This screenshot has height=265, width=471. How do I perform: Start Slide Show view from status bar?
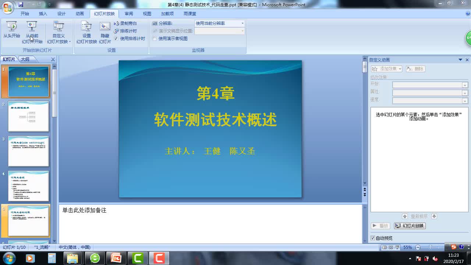397,247
